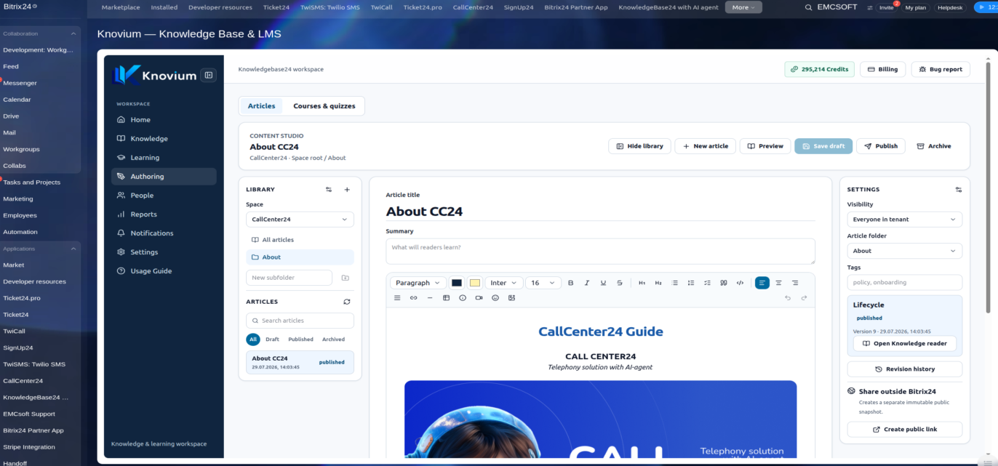Insert an image into the article
This screenshot has width=998, height=466.
tap(511, 298)
